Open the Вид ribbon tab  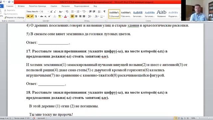pyautogui.click(x=95, y=6)
